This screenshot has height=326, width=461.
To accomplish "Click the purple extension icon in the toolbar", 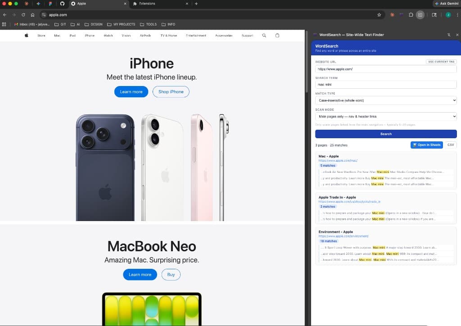I will [x=401, y=14].
